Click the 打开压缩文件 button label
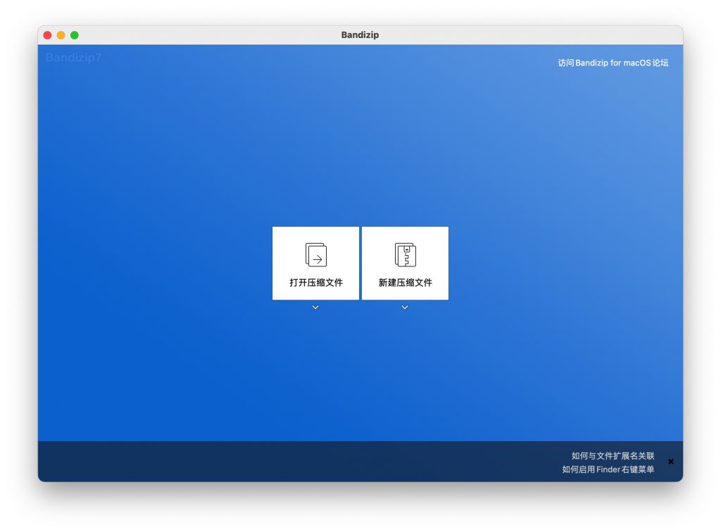Image resolution: width=721 pixels, height=532 pixels. point(316,283)
